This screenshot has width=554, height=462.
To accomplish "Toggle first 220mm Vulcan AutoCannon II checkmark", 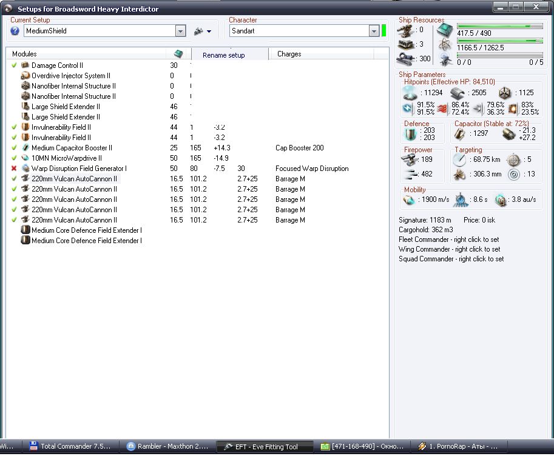I will (14, 179).
